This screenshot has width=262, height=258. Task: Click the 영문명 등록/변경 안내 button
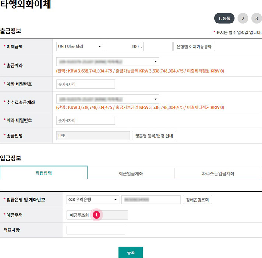pos(154,136)
